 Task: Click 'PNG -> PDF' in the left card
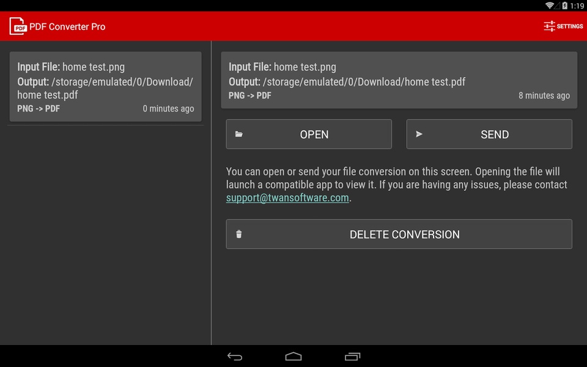click(39, 109)
